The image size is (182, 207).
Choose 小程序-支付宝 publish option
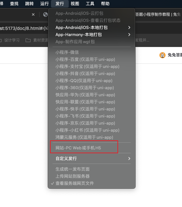[92, 66]
